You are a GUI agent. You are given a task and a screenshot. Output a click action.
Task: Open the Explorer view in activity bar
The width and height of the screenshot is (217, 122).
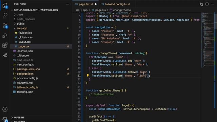[x=5, y=5]
